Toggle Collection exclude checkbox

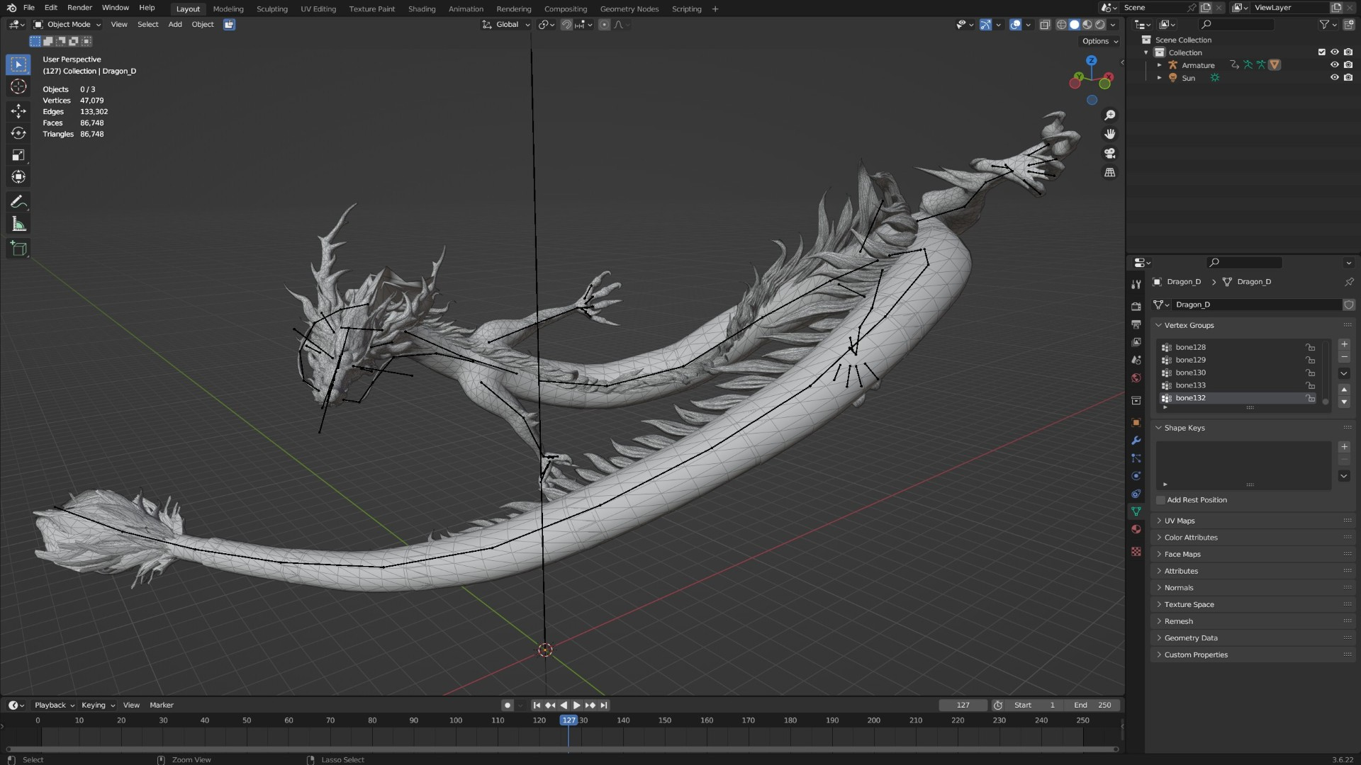point(1322,52)
